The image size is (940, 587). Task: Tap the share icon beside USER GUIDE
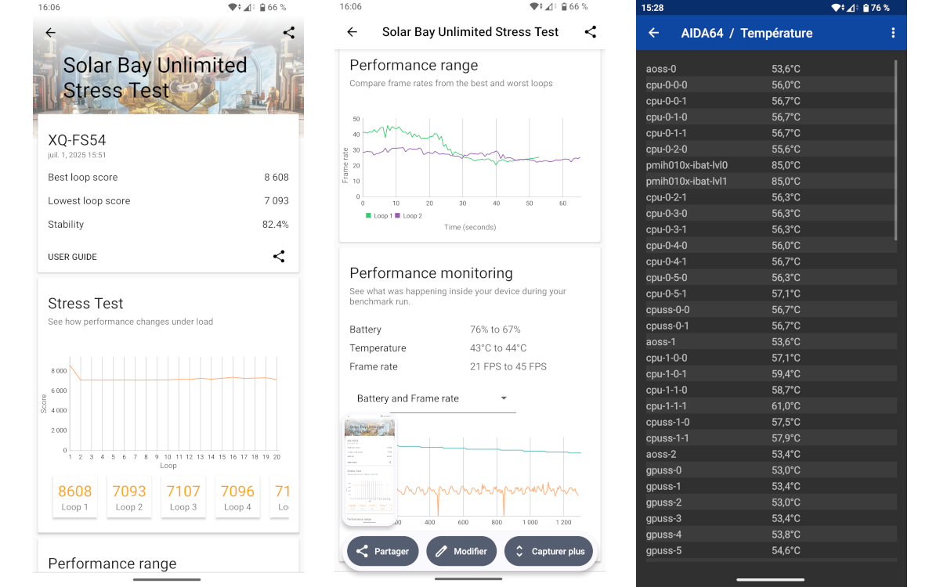(x=279, y=256)
